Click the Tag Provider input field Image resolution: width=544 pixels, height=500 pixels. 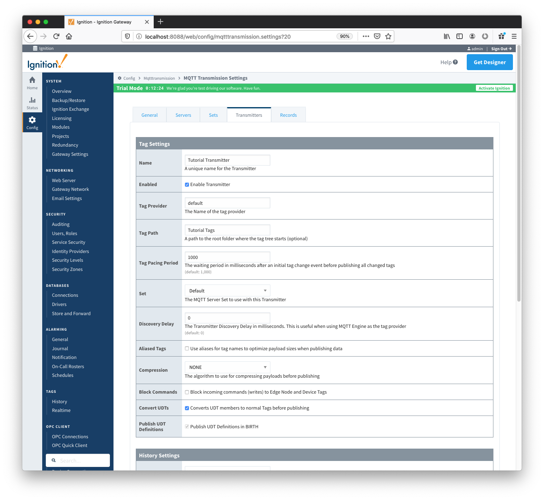pyautogui.click(x=227, y=203)
